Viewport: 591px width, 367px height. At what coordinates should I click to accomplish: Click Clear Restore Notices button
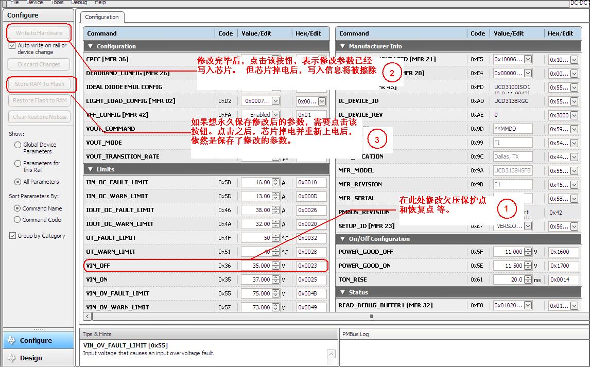point(40,117)
